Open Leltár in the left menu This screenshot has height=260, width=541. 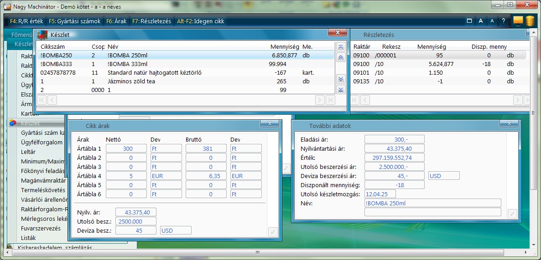(x=28, y=152)
